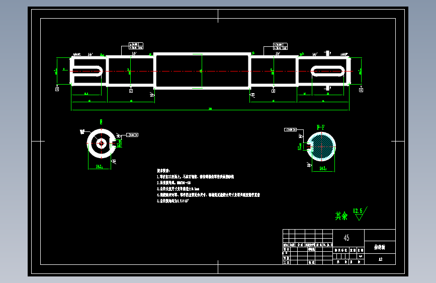This screenshot has width=436, height=283.
Task: Select the E view label above left circle
Action: 101,122
